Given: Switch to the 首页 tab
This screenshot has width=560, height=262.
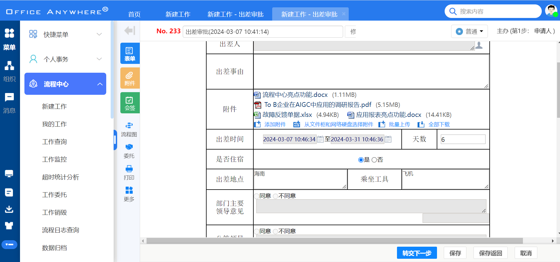Looking at the screenshot, I should click(x=134, y=14).
